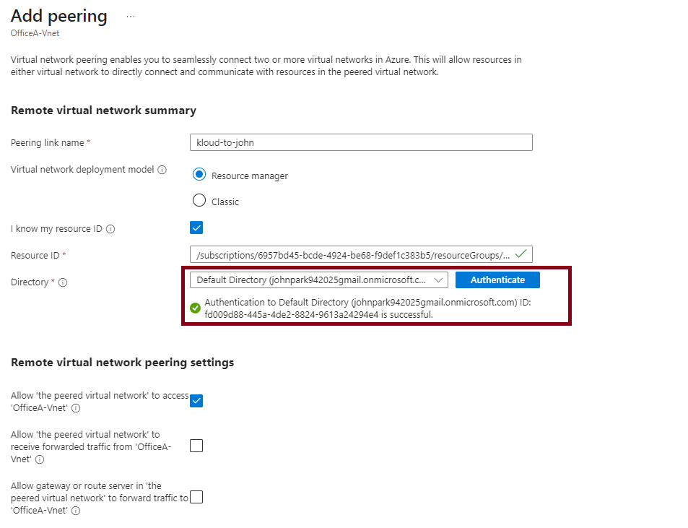
Task: Uncheck allow peered network access to OfficeA-Vnet
Action: click(196, 401)
